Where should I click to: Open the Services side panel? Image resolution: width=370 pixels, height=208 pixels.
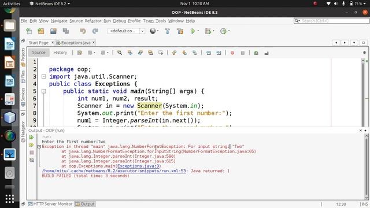[x=23, y=97]
